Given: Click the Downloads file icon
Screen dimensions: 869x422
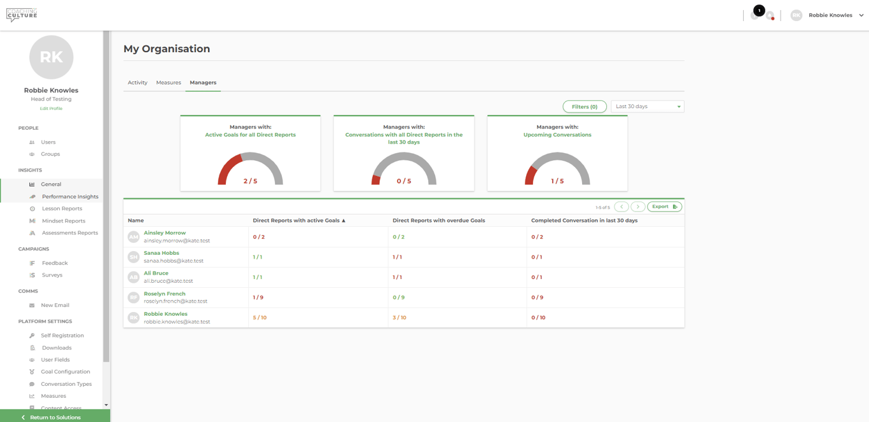Looking at the screenshot, I should 32,348.
